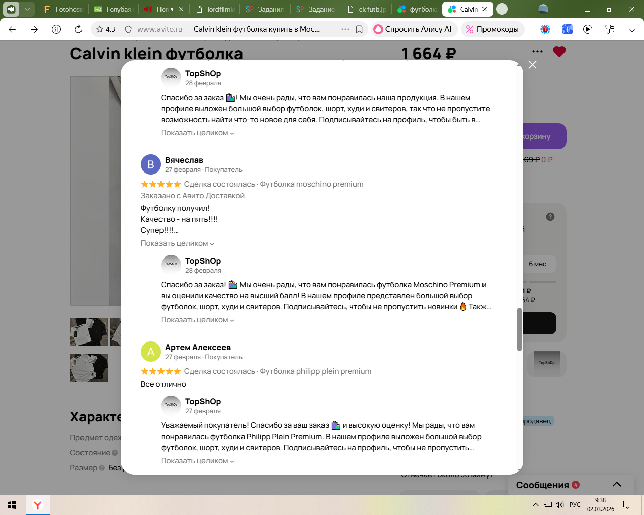Click the text Заказано с Авито Доставкой
Image resolution: width=644 pixels, height=515 pixels.
[193, 196]
